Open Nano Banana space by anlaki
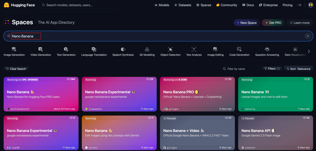 [119, 133]
